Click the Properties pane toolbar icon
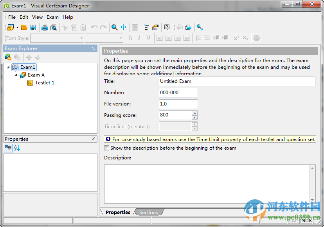The height and width of the screenshot is (227, 324). tap(155, 27)
